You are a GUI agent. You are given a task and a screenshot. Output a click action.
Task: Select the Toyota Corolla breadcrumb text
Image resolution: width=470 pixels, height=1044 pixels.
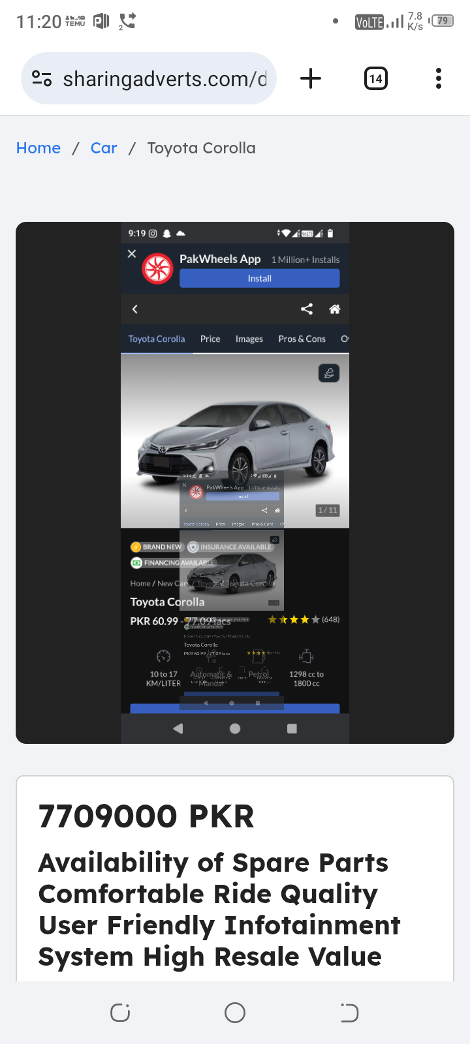point(201,148)
